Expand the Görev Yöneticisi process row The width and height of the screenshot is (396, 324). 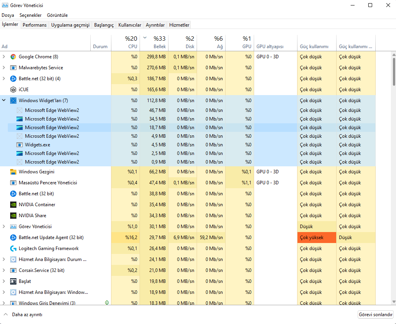tap(4, 227)
